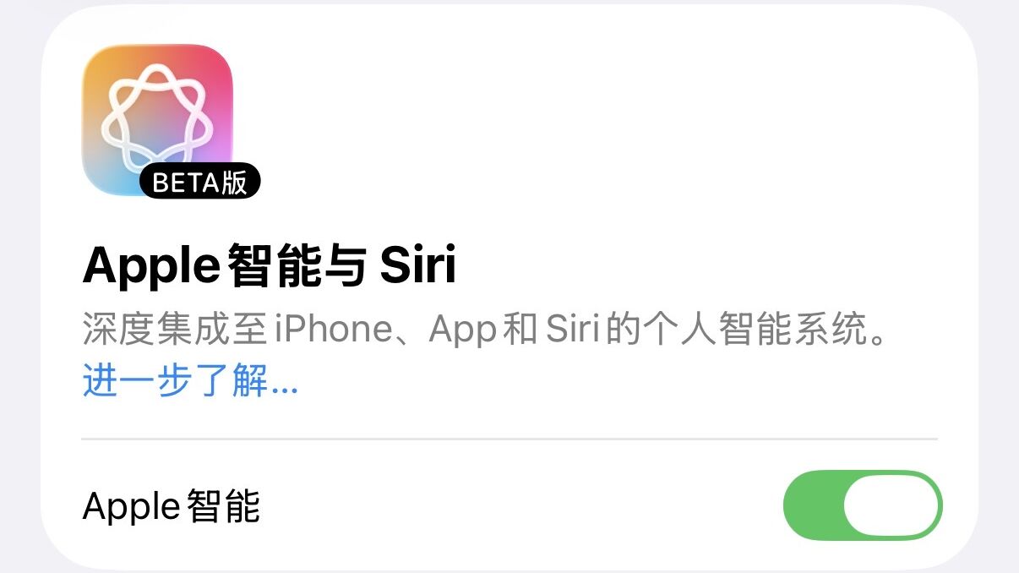Tap the Apple智能 row label
The width and height of the screenshot is (1019, 573).
click(x=172, y=506)
